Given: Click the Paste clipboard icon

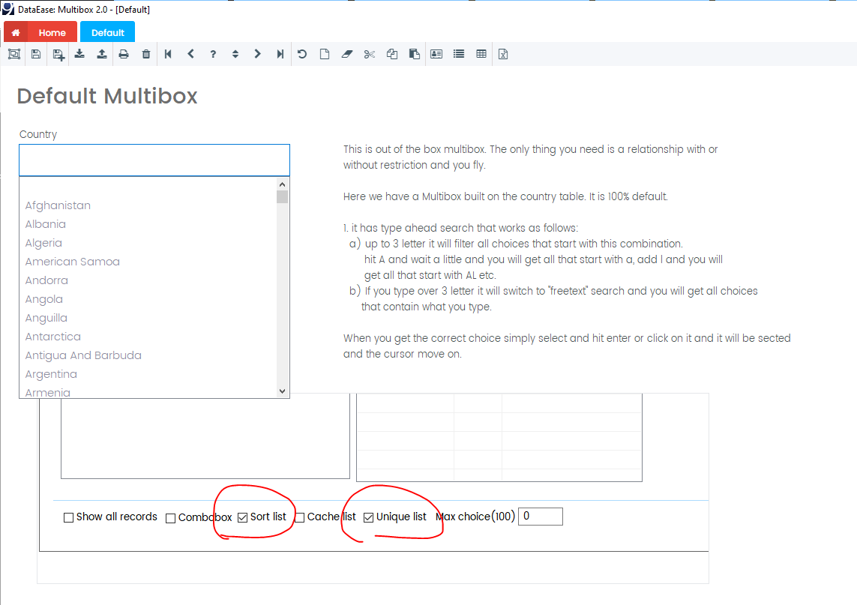Looking at the screenshot, I should pyautogui.click(x=415, y=54).
